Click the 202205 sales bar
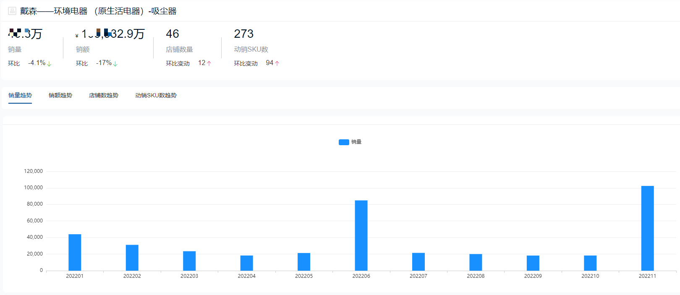 pyautogui.click(x=304, y=261)
